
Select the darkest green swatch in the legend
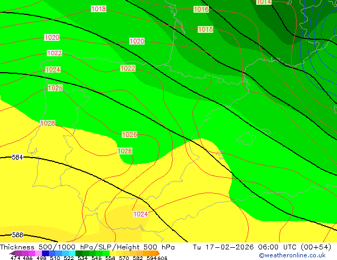(x=79, y=253)
